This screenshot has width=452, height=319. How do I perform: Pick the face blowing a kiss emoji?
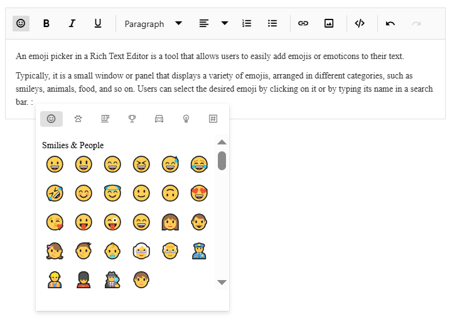(55, 222)
